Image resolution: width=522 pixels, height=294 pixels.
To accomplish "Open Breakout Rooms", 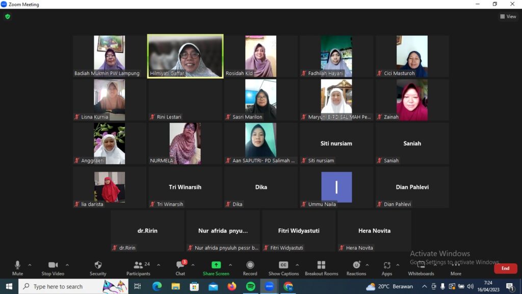I will [321, 267].
